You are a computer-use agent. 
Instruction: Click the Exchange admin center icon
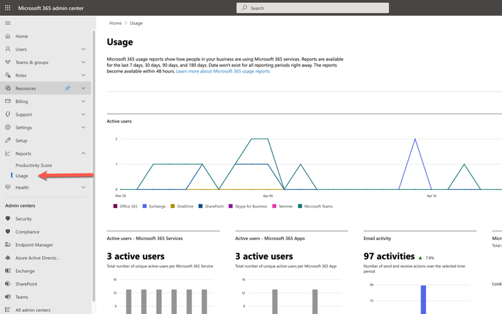(8, 271)
